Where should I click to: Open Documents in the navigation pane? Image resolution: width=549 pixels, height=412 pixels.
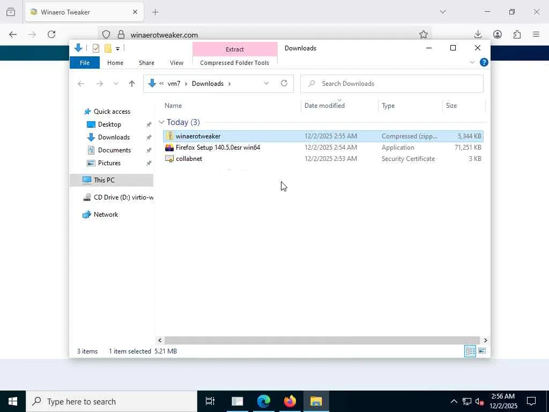coord(115,150)
